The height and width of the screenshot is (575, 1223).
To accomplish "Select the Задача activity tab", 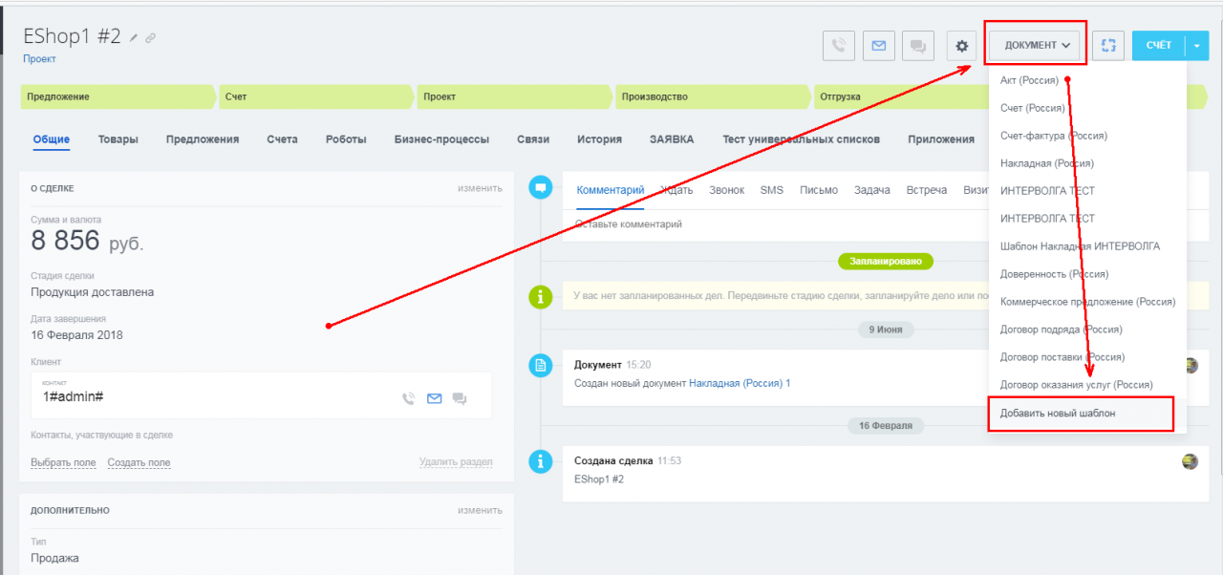I will point(872,190).
